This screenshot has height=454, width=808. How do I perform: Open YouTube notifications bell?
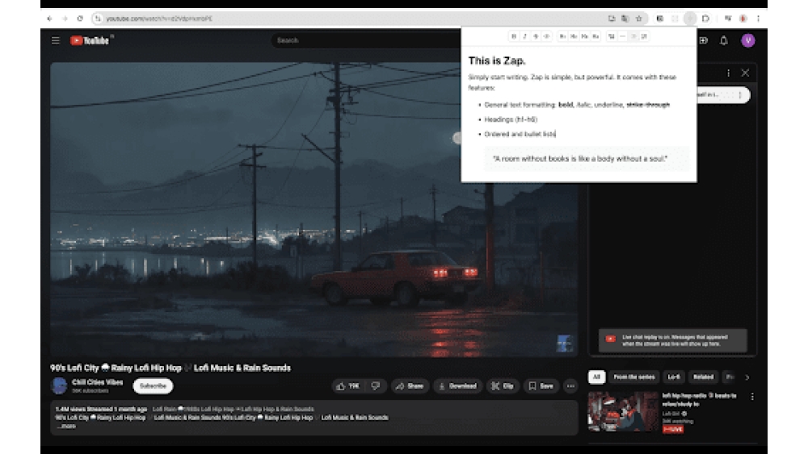[x=723, y=40]
